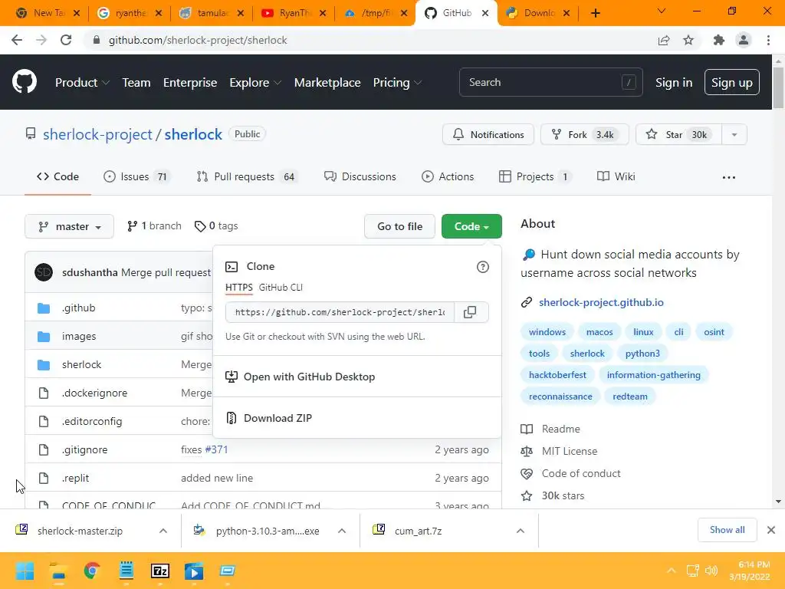Click the osint topic tag
The width and height of the screenshot is (785, 589).
(714, 332)
